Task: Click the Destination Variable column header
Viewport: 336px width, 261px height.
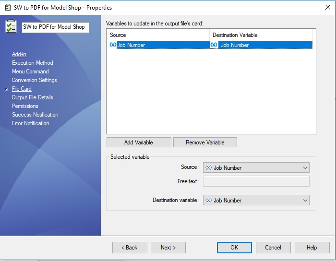Action: tap(261, 35)
